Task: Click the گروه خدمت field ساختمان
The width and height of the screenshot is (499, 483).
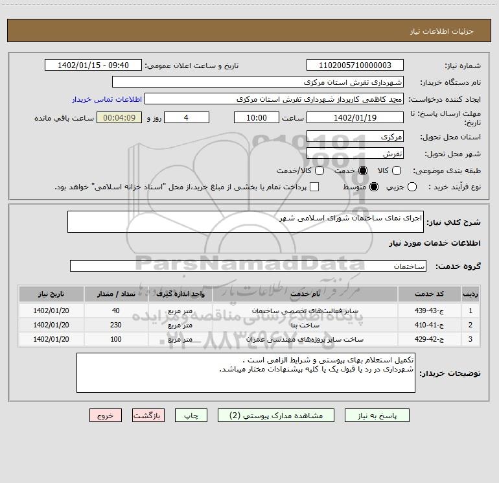Action: point(248,266)
